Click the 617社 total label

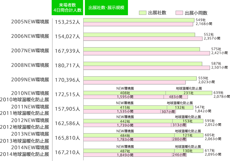pyautogui.click(x=210, y=150)
